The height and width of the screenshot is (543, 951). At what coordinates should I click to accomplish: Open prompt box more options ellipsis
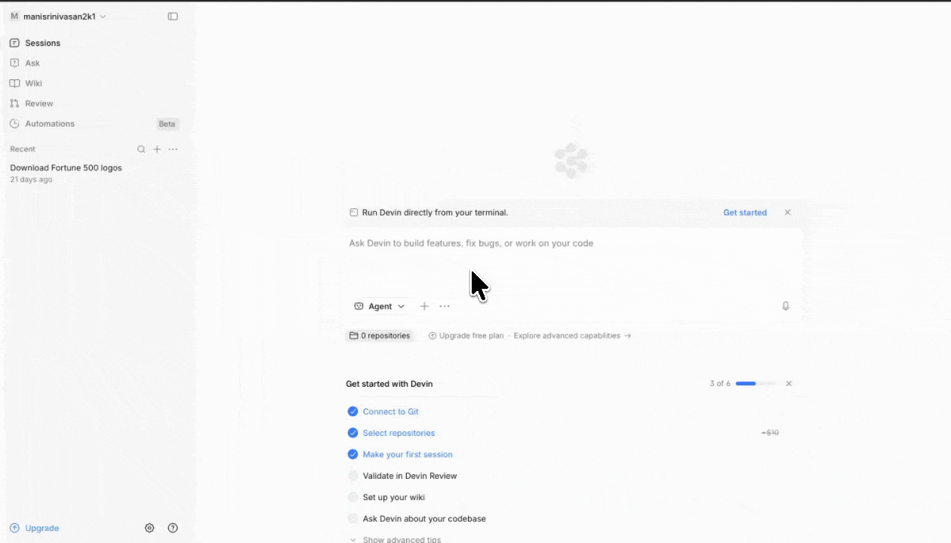point(445,306)
